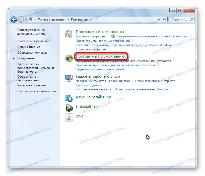Open the recent pages dropdown arrow
Viewport: 205px width, 176px height.
pos(26,20)
